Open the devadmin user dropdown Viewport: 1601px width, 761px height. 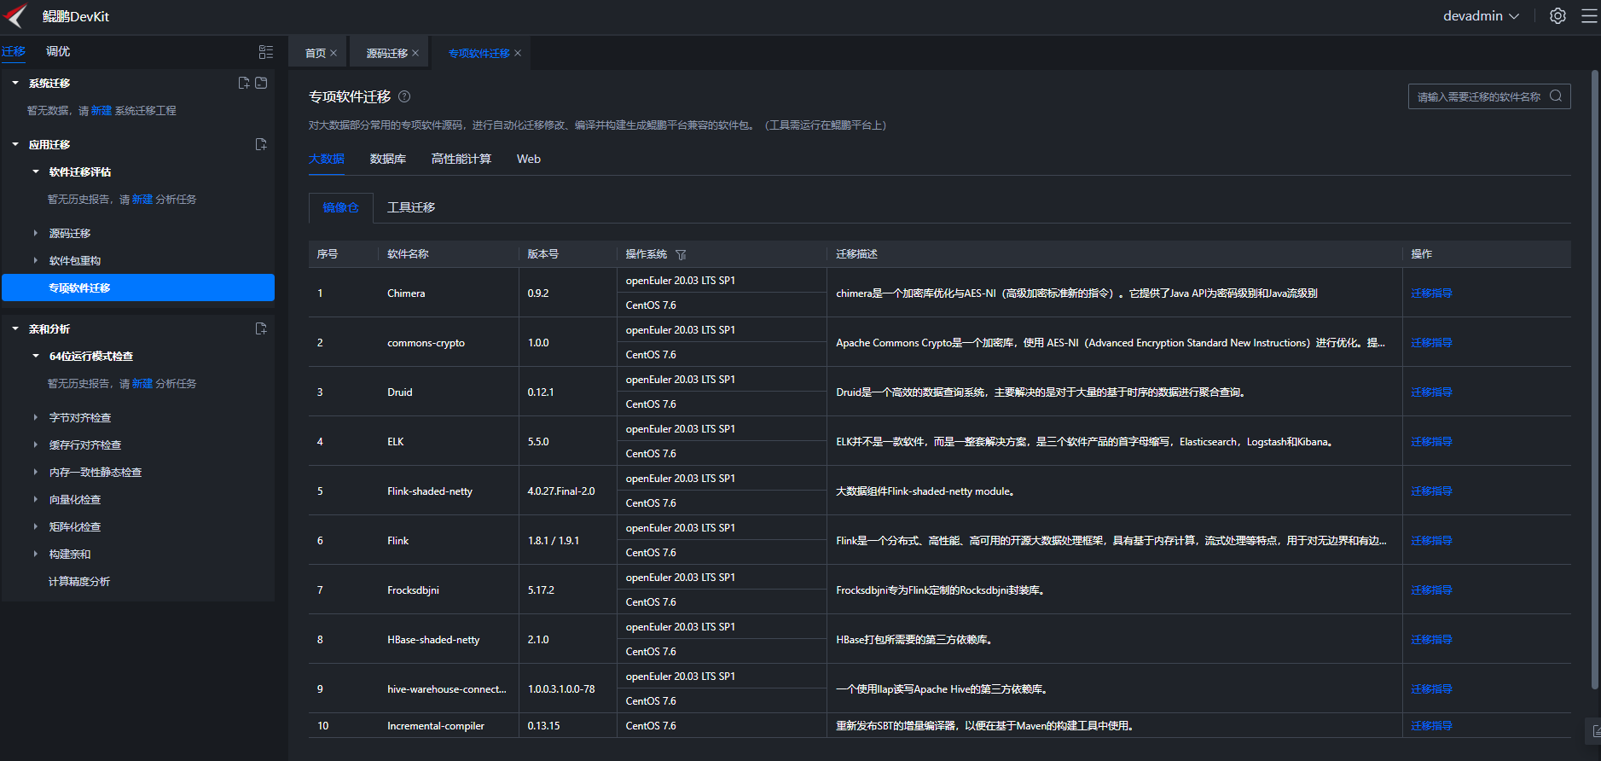coord(1481,16)
